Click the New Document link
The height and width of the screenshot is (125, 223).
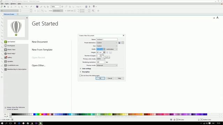[x=40, y=42]
